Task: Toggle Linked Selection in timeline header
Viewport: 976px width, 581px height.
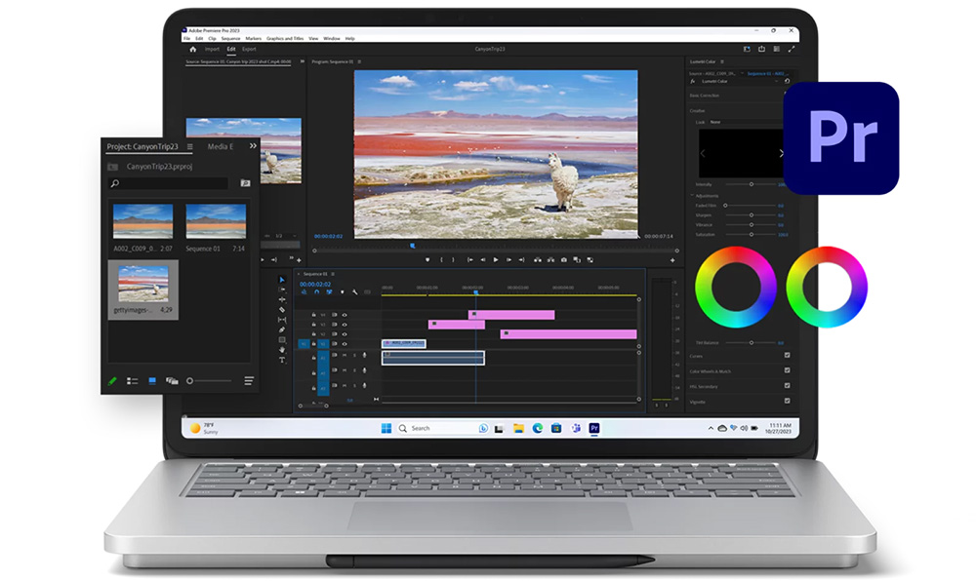Action: pyautogui.click(x=329, y=292)
